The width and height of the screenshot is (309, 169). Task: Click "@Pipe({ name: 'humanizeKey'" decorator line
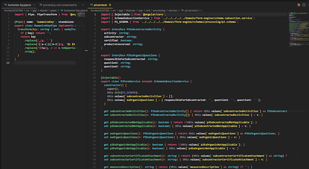(44, 22)
